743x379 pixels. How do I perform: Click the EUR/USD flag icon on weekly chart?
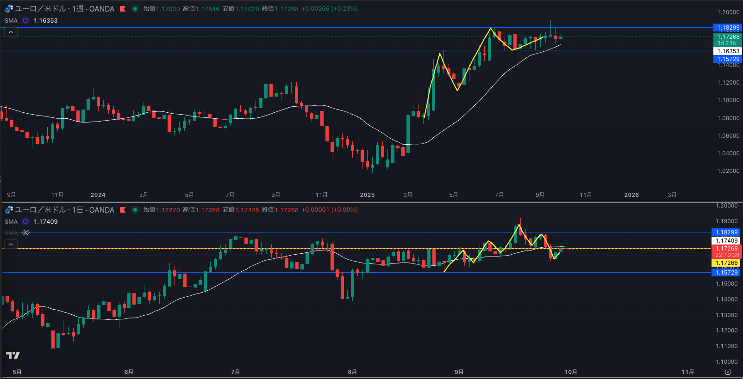click(9, 9)
